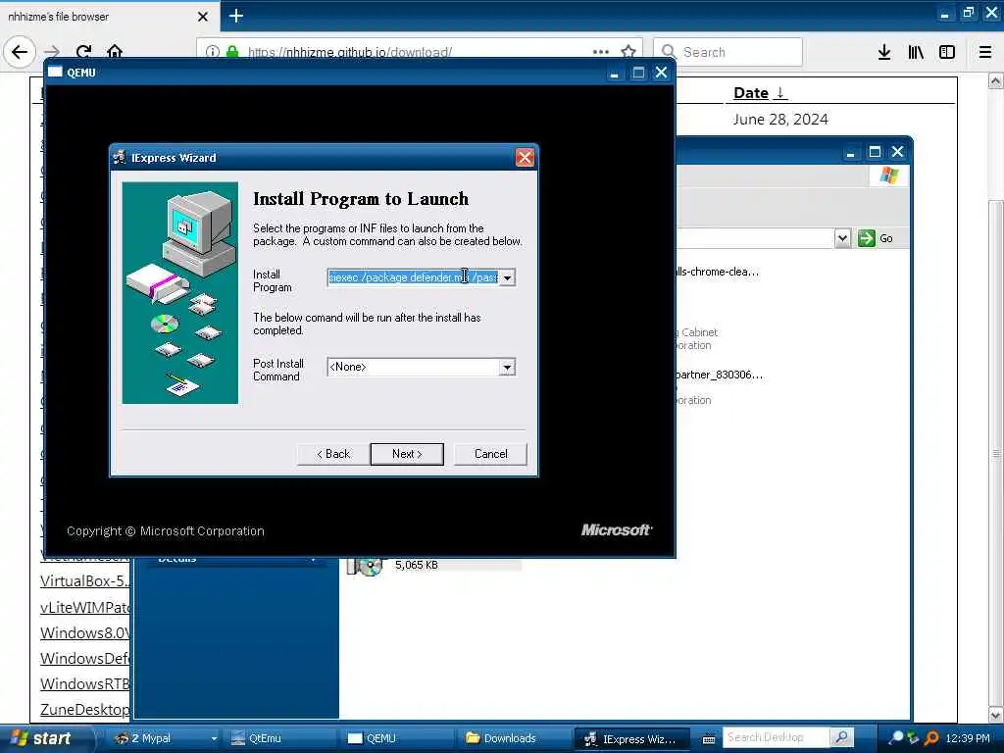Open the Post Install Command dropdown
The height and width of the screenshot is (753, 1004).
[x=507, y=367]
